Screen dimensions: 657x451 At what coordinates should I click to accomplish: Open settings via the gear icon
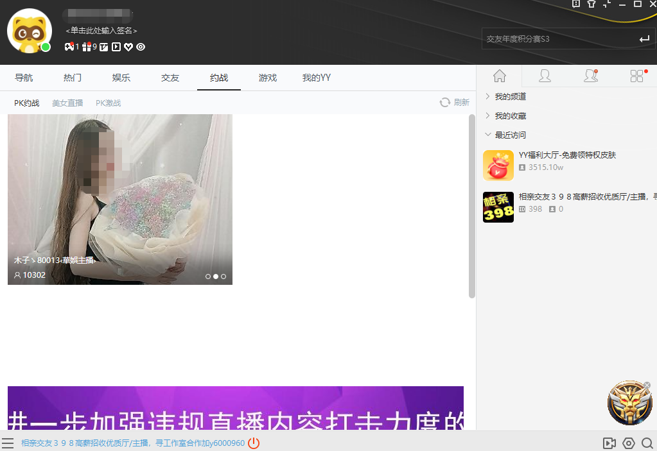(x=628, y=443)
